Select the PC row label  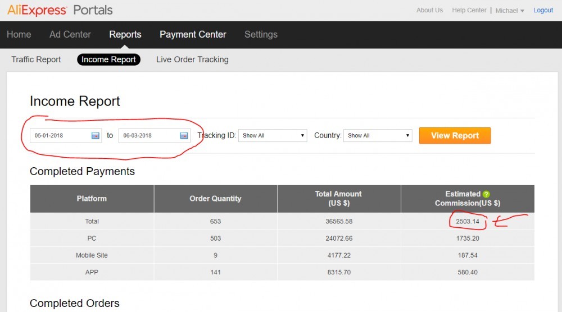click(92, 238)
